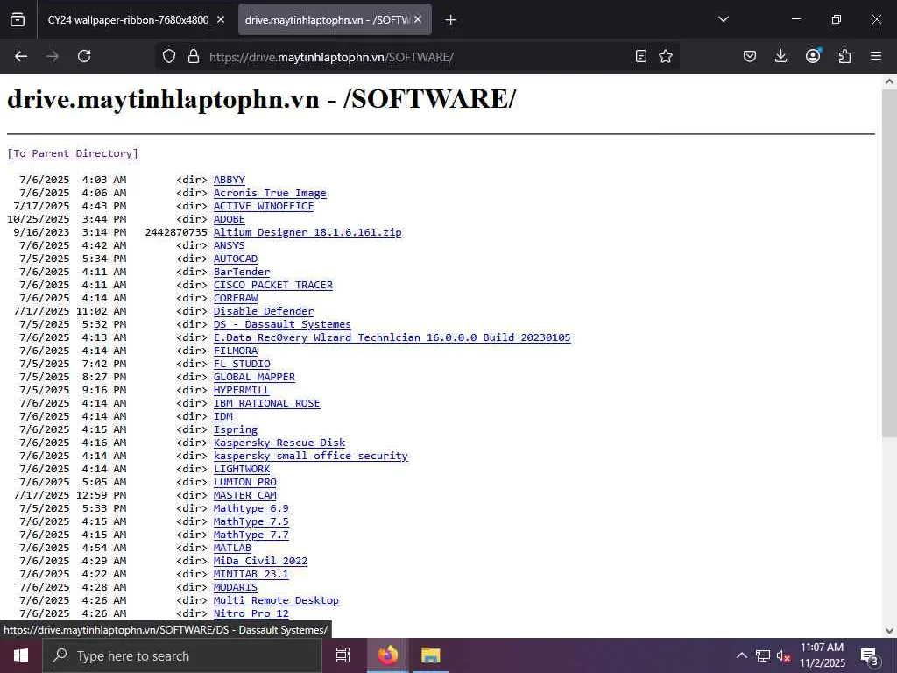This screenshot has height=673, width=897.
Task: Select the drive.maytinhlaptophn.vn SOFTWARE tab
Action: (328, 19)
